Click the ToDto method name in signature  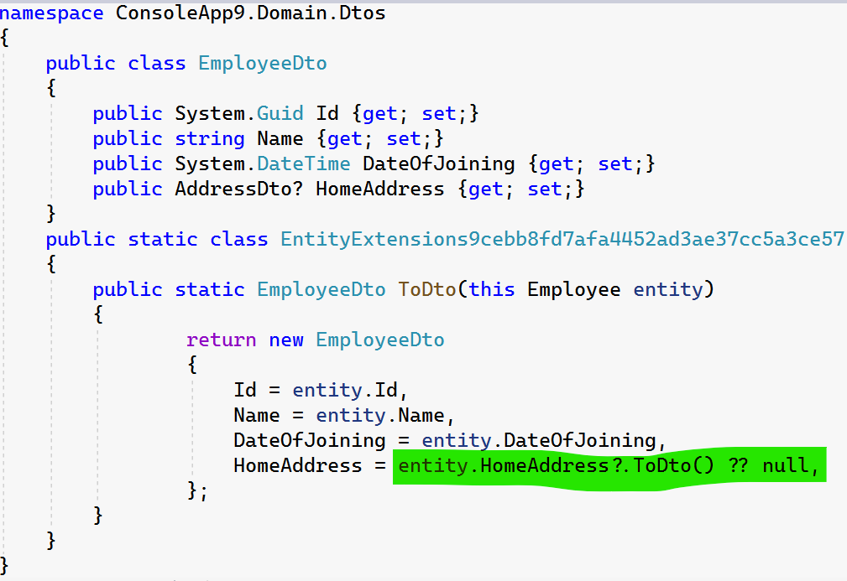pos(426,290)
